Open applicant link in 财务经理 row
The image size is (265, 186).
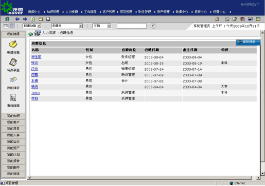(x=37, y=57)
